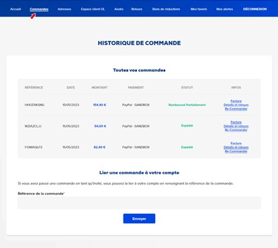
Task: Open Facture for the 82,40 € order
Action: (236, 143)
